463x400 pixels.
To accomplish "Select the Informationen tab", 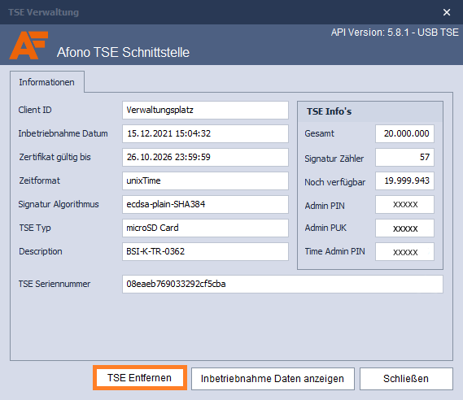I will coord(47,82).
